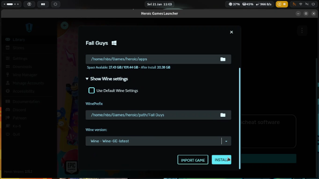Click the Windows platform icon
The width and height of the screenshot is (319, 179).
pos(114,43)
